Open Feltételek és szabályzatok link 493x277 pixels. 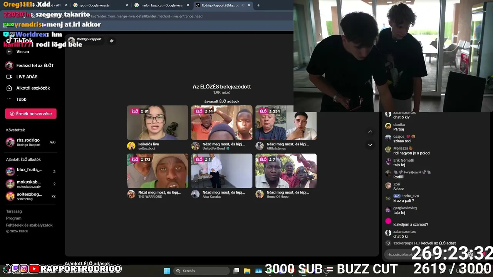click(29, 225)
